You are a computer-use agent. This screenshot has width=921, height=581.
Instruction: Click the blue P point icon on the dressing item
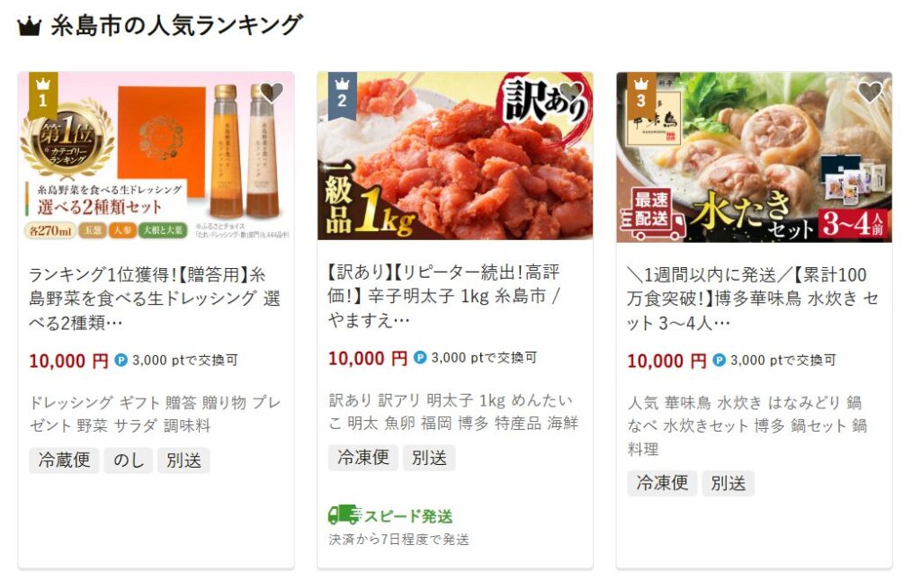121,360
